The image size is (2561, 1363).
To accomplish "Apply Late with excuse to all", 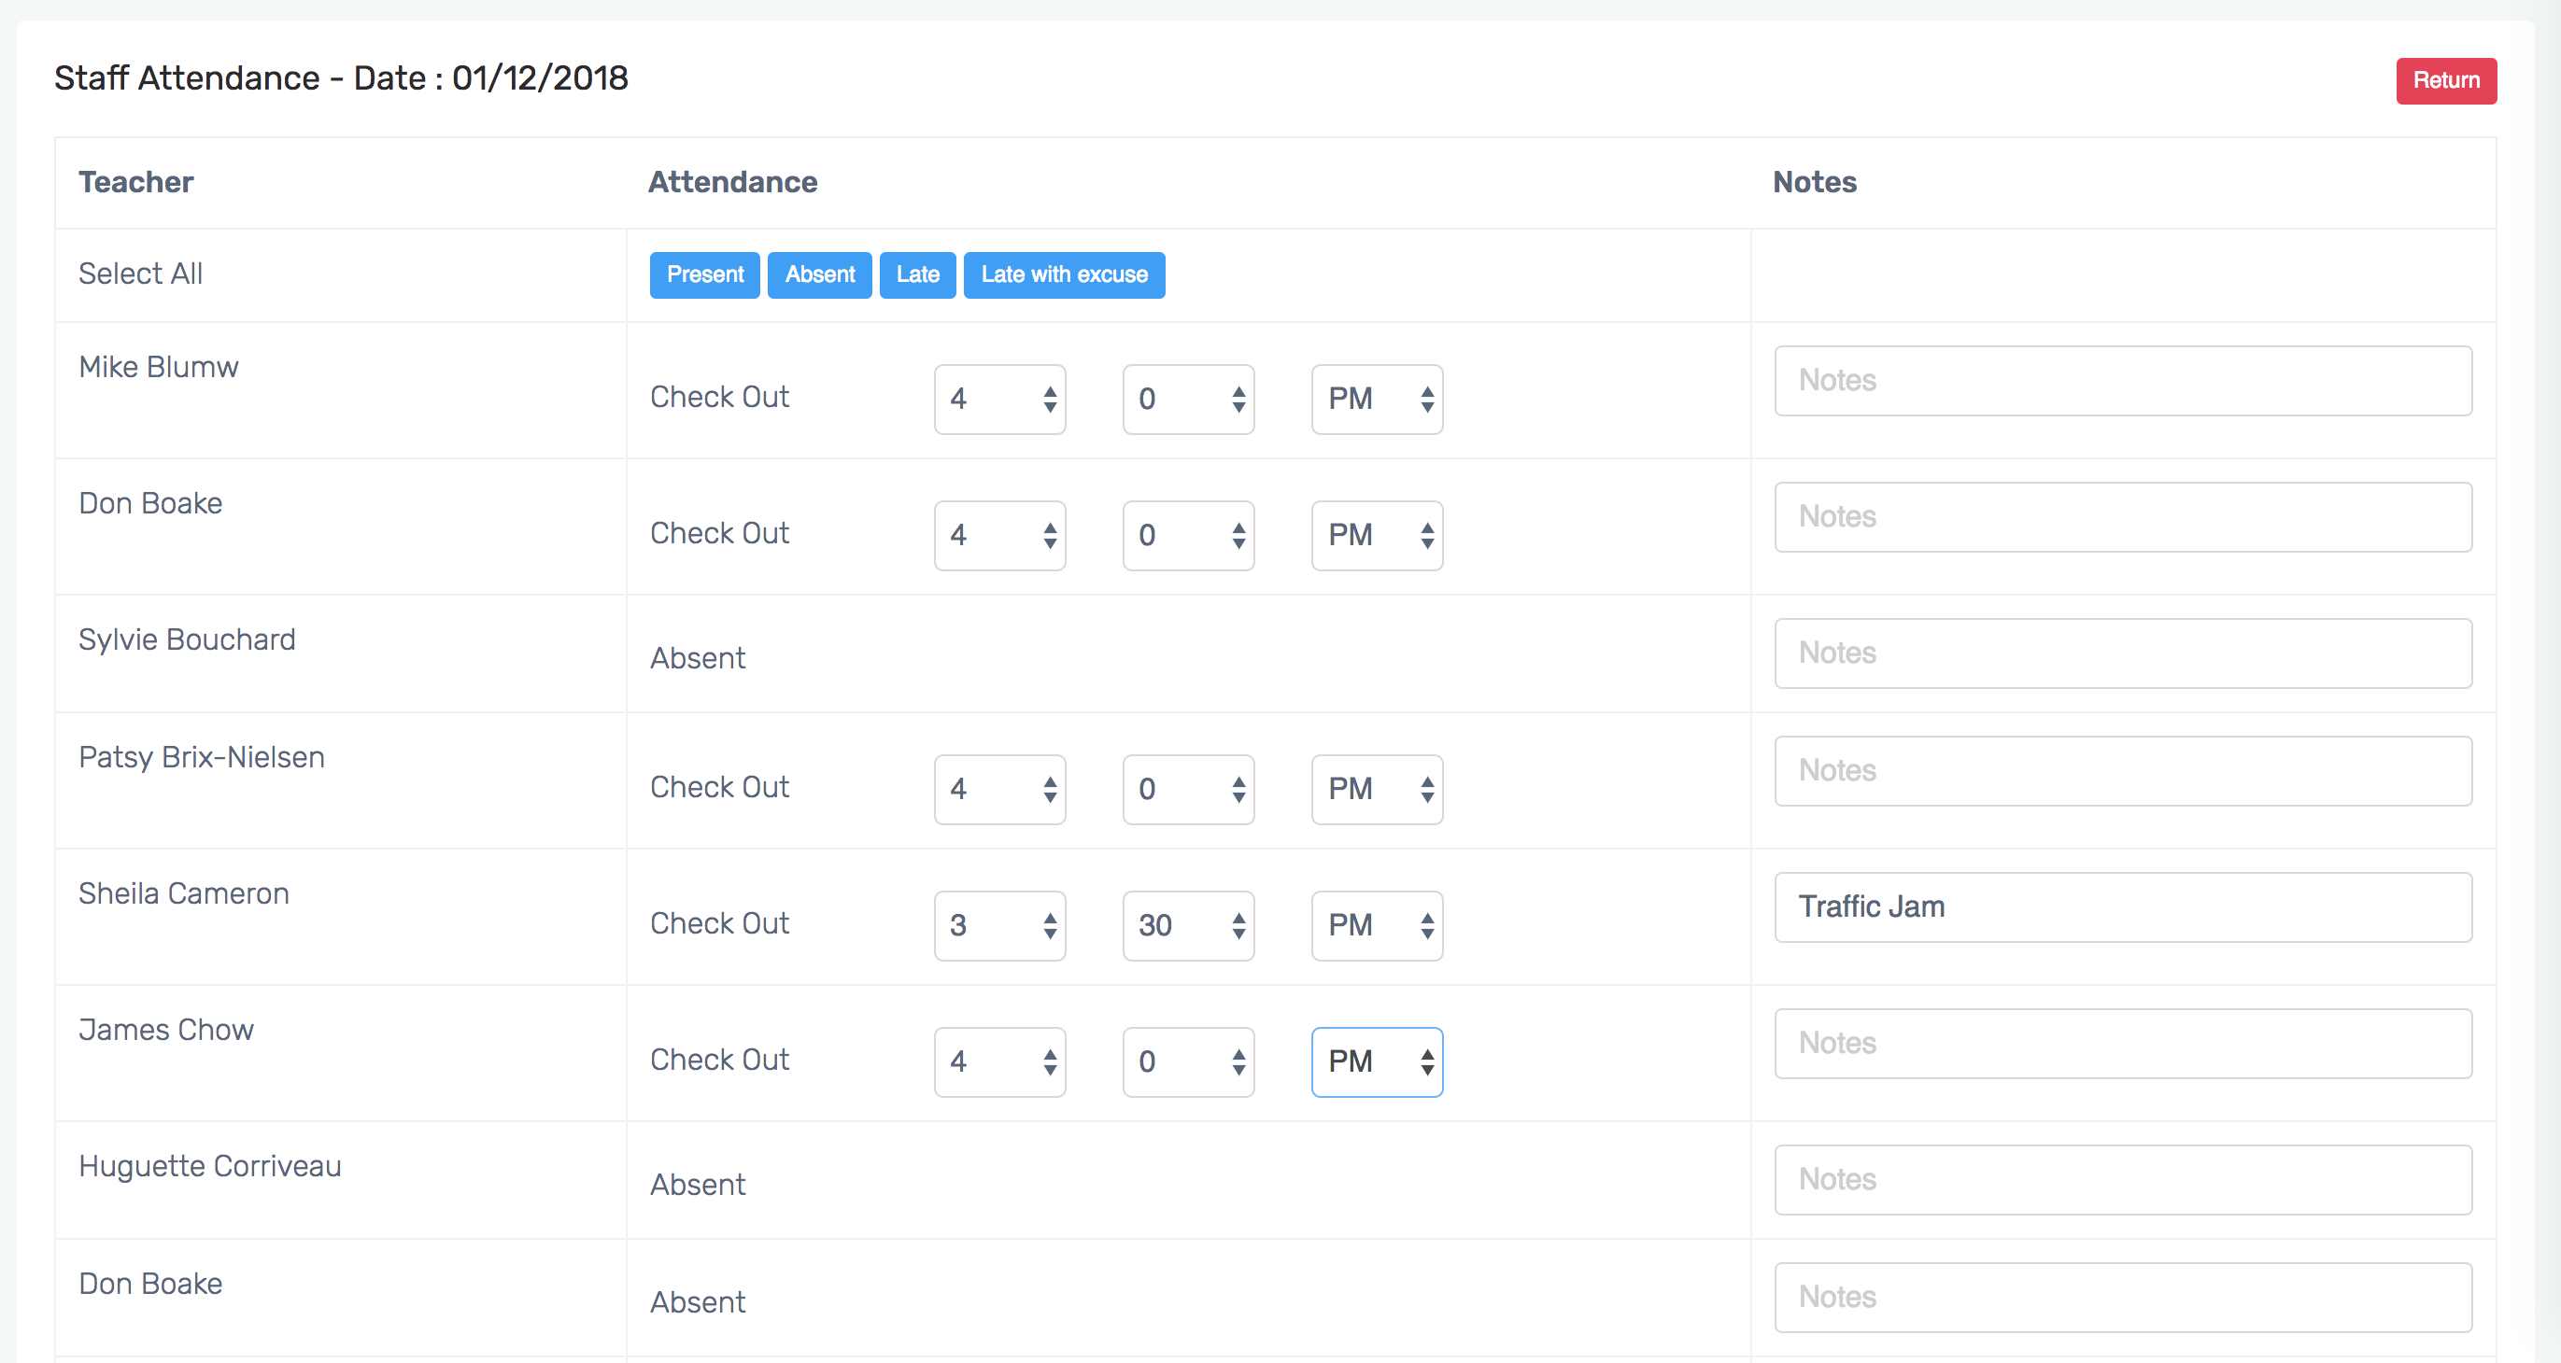I will click(x=1063, y=275).
